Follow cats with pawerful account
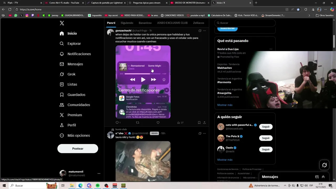The height and width of the screenshot is (189, 336). click(x=266, y=127)
